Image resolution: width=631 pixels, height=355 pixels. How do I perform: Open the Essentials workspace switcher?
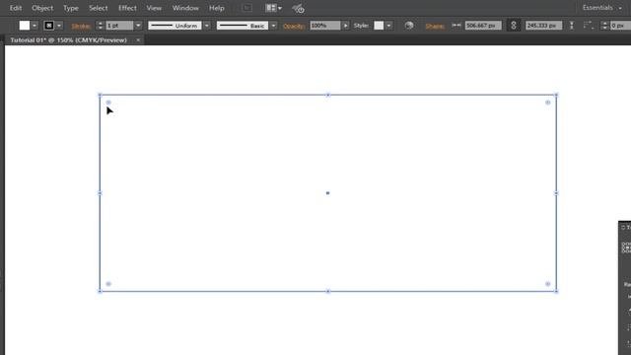602,8
